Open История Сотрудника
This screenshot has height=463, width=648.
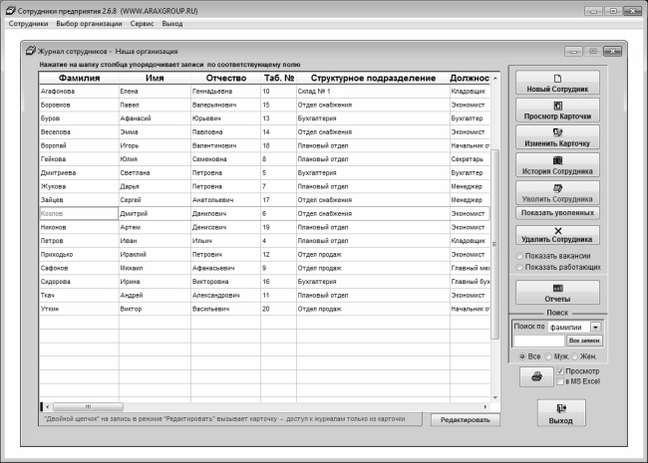click(557, 164)
